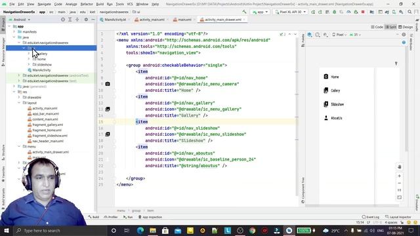The width and height of the screenshot is (420, 236).
Task: Open the app run configuration dropdown
Action: (260, 12)
